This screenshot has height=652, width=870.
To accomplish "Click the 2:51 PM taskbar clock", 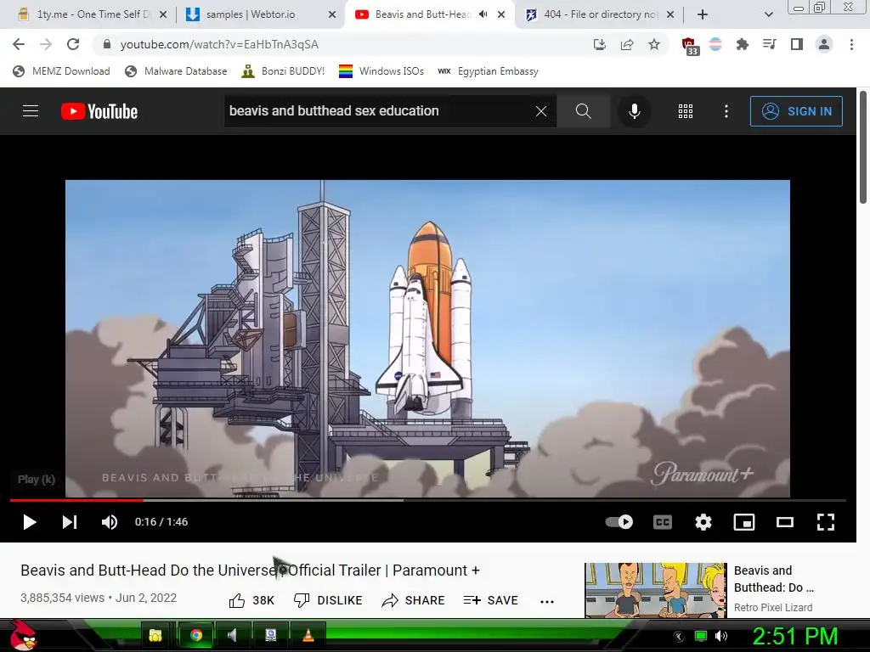I will pyautogui.click(x=794, y=636).
